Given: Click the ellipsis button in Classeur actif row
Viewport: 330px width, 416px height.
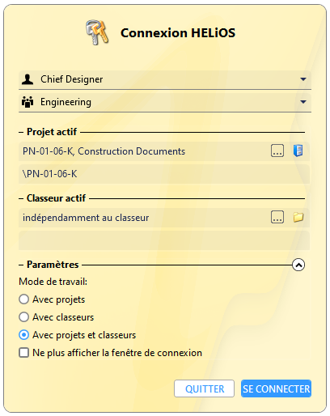Looking at the screenshot, I should (x=277, y=217).
